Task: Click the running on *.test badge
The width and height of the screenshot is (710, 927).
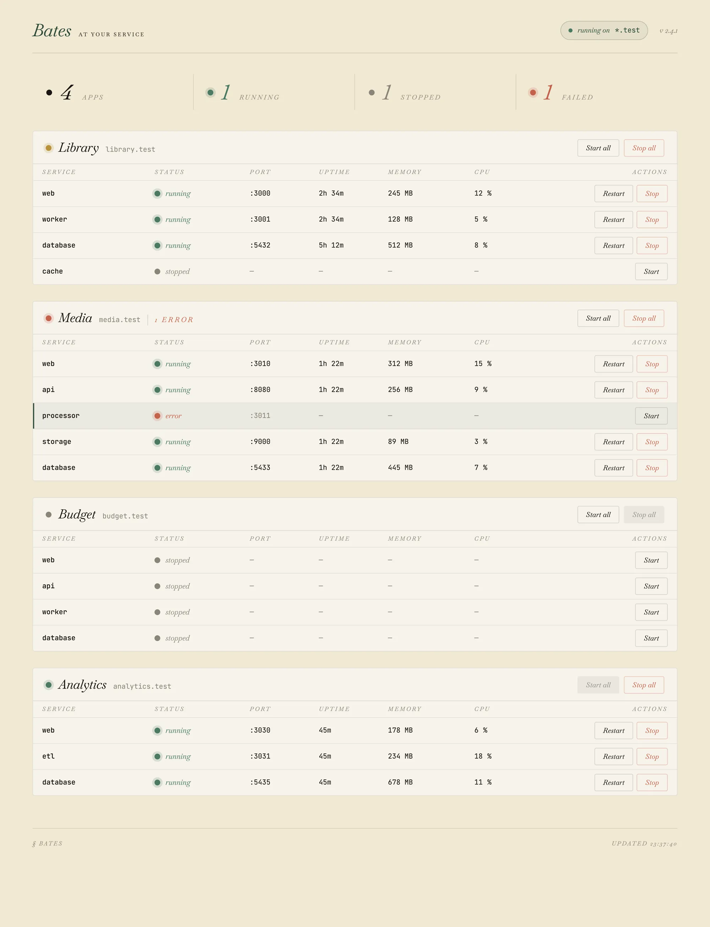Action: click(604, 31)
